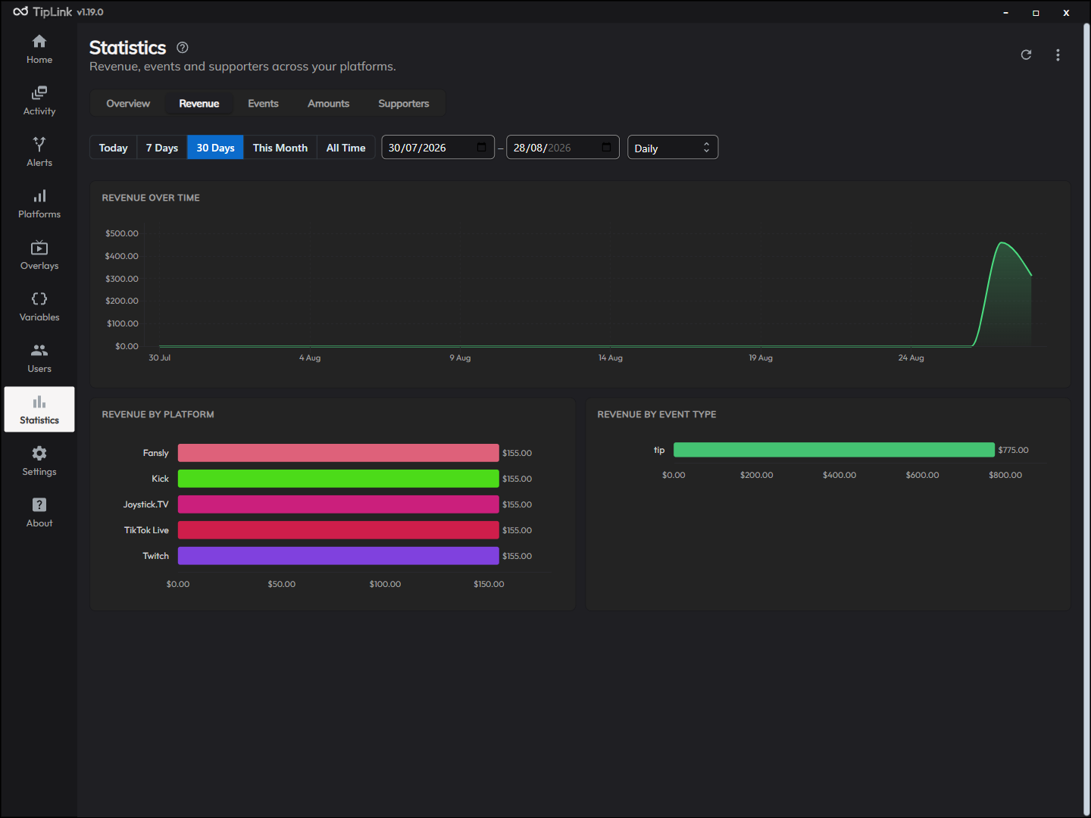This screenshot has height=818, width=1091.
Task: Open the Home page in sidebar
Action: [x=39, y=49]
